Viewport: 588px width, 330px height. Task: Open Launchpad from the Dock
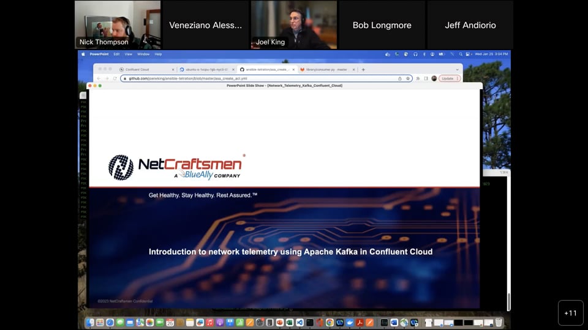click(100, 323)
